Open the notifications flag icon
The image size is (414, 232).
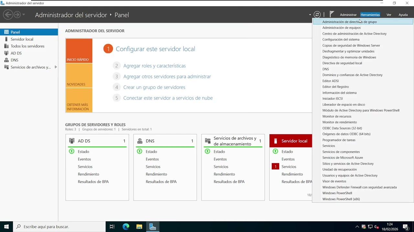click(332, 14)
